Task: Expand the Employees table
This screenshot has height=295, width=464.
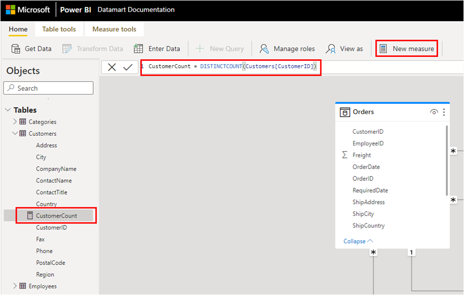Action: click(x=15, y=286)
